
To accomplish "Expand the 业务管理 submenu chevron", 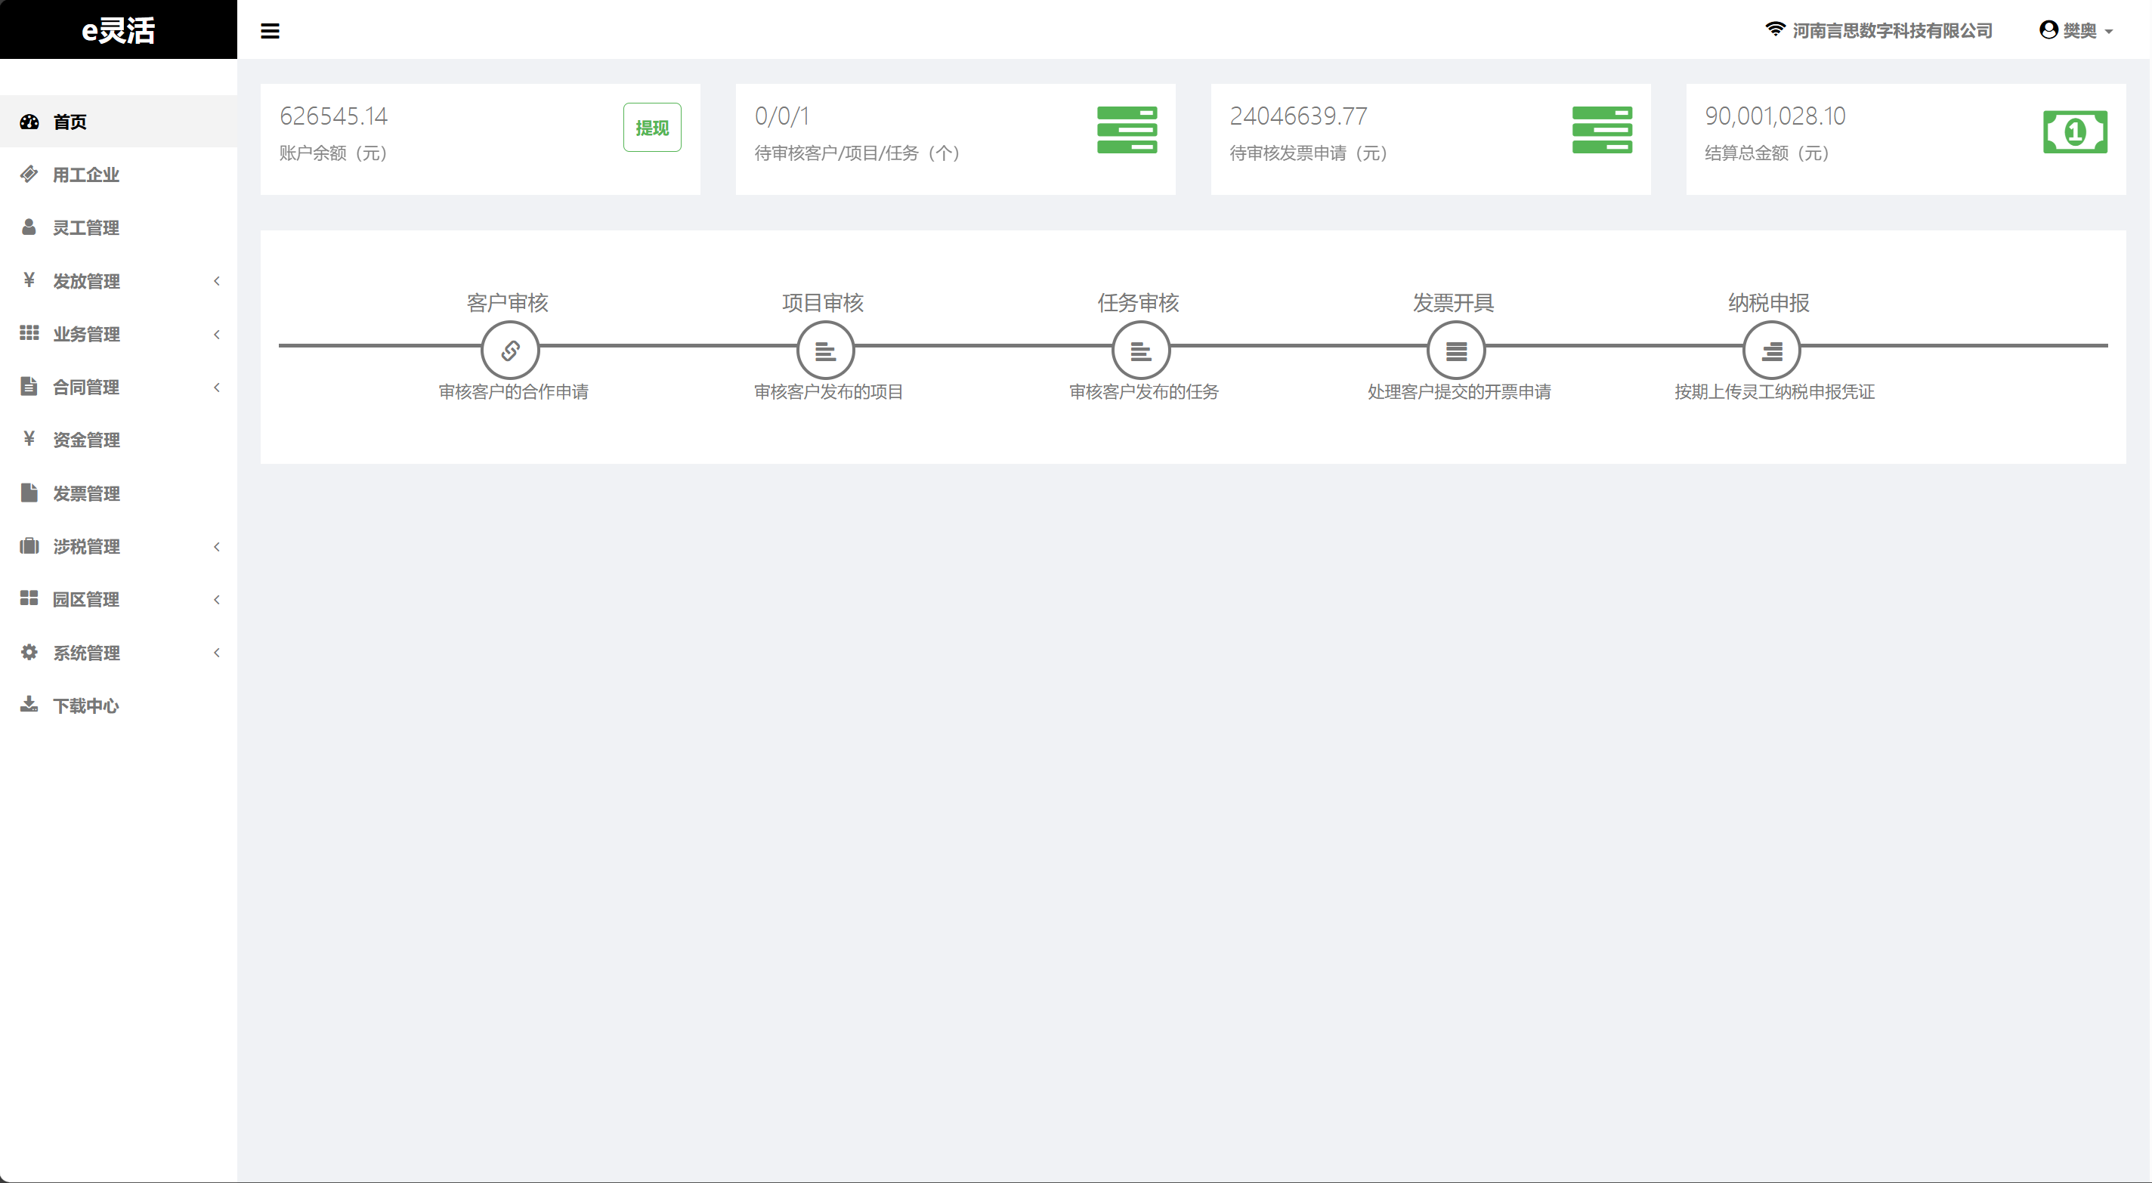I will [217, 334].
